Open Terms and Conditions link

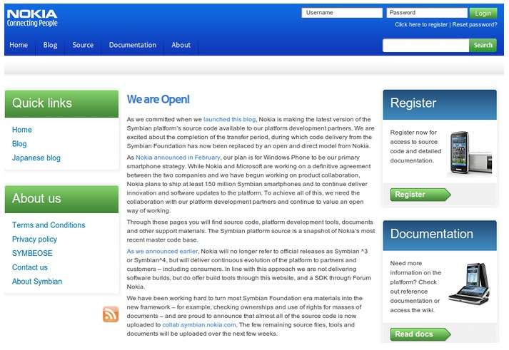click(x=49, y=225)
